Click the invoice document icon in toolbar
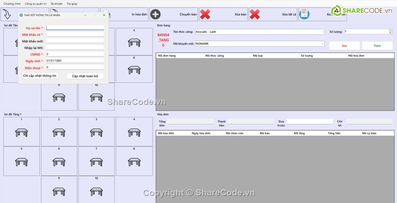Image resolution: width=397 pixels, height=203 pixels. tap(304, 14)
